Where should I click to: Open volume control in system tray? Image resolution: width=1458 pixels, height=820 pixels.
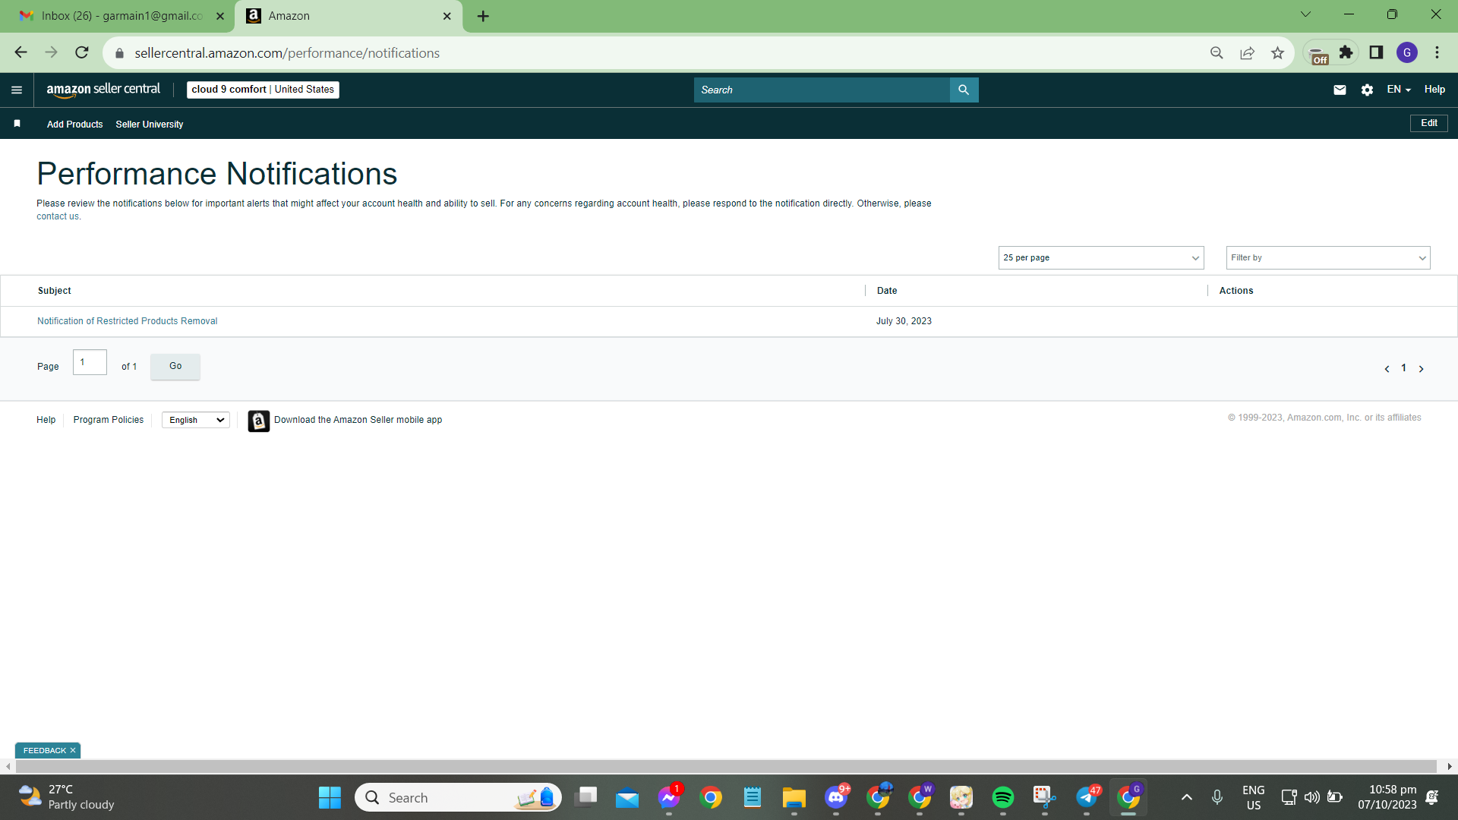coord(1311,797)
